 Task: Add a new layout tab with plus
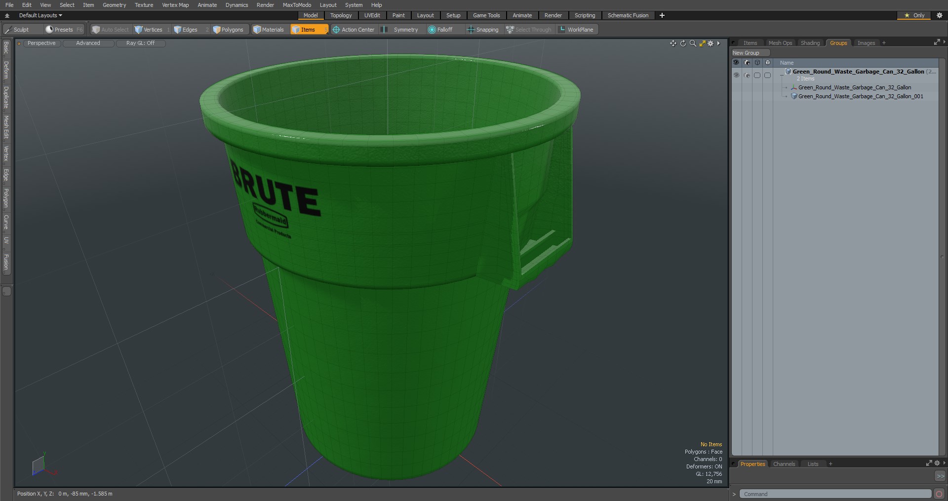point(662,15)
